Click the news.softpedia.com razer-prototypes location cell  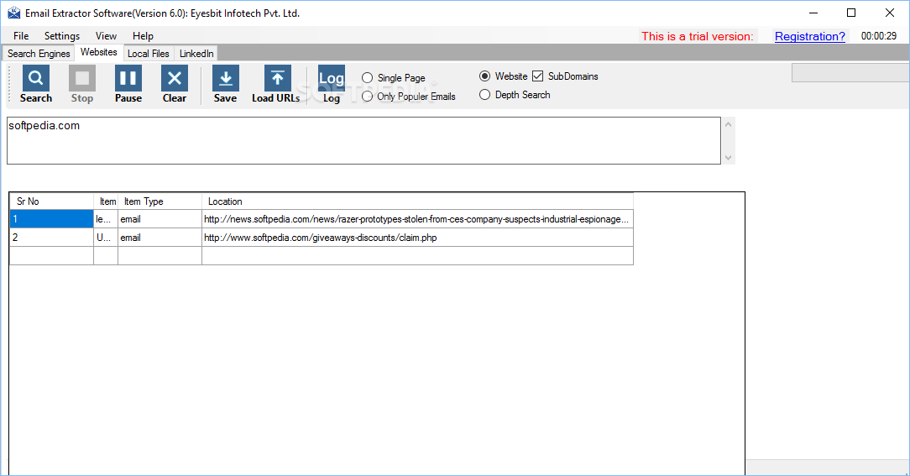coord(418,219)
